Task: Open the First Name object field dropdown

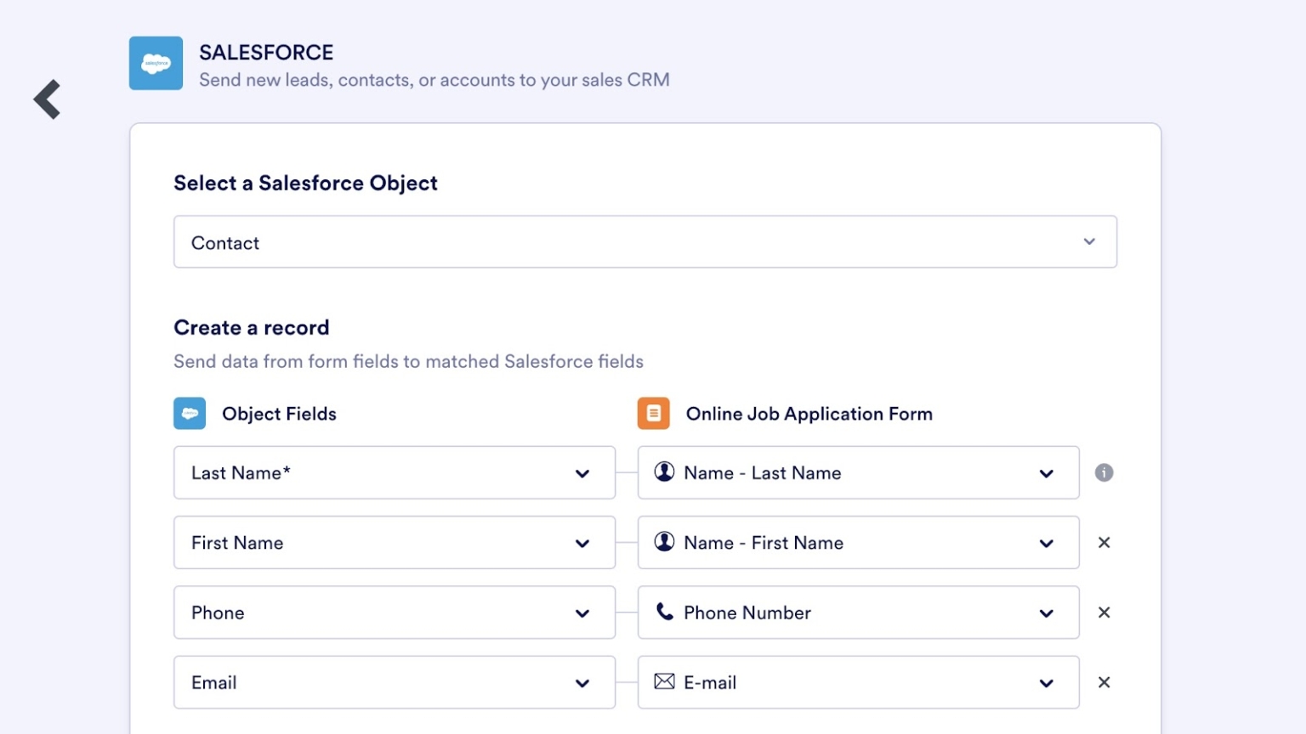Action: (583, 543)
